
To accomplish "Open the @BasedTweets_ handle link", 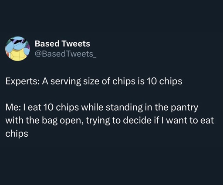I will click(65, 54).
